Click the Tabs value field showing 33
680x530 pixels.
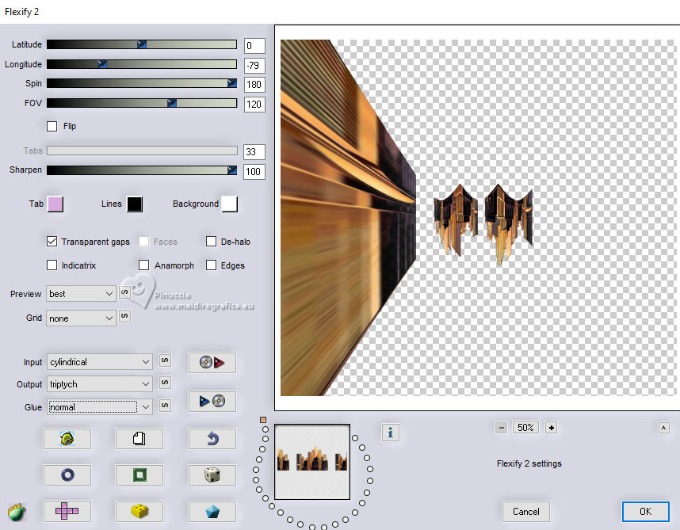click(x=254, y=151)
